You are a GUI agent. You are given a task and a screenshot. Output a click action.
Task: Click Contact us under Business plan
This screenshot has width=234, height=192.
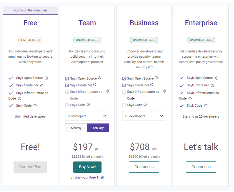click(x=144, y=167)
